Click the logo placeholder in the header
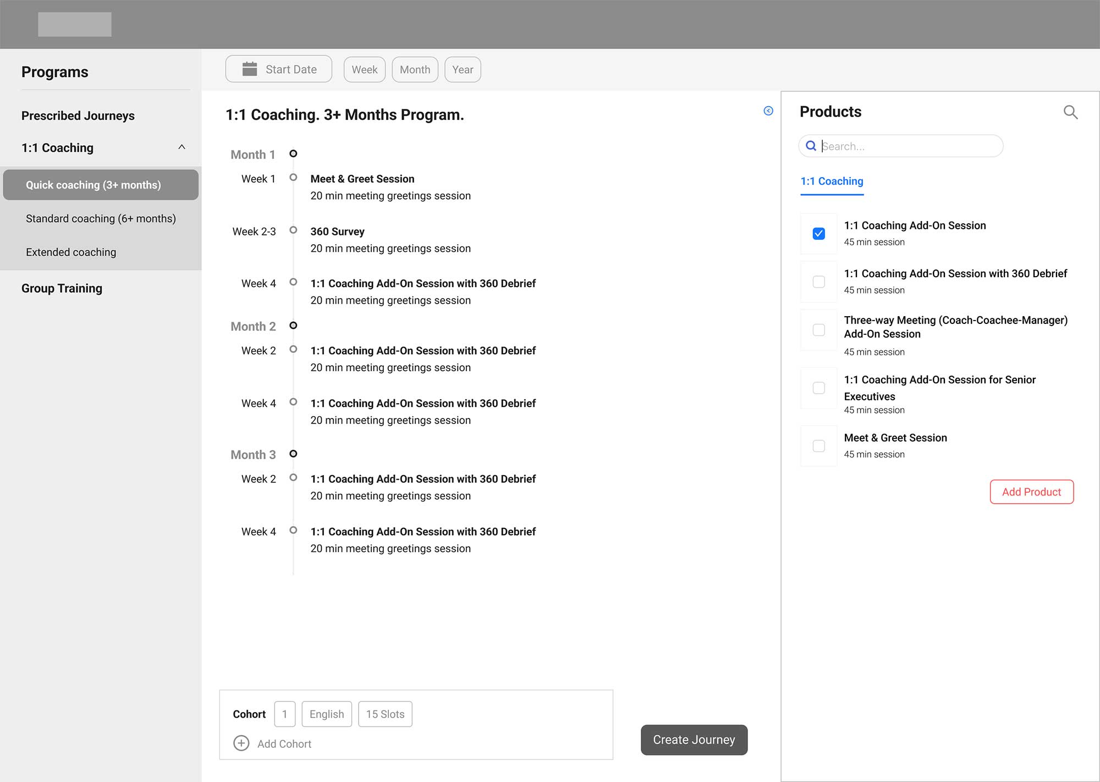 pos(75,25)
